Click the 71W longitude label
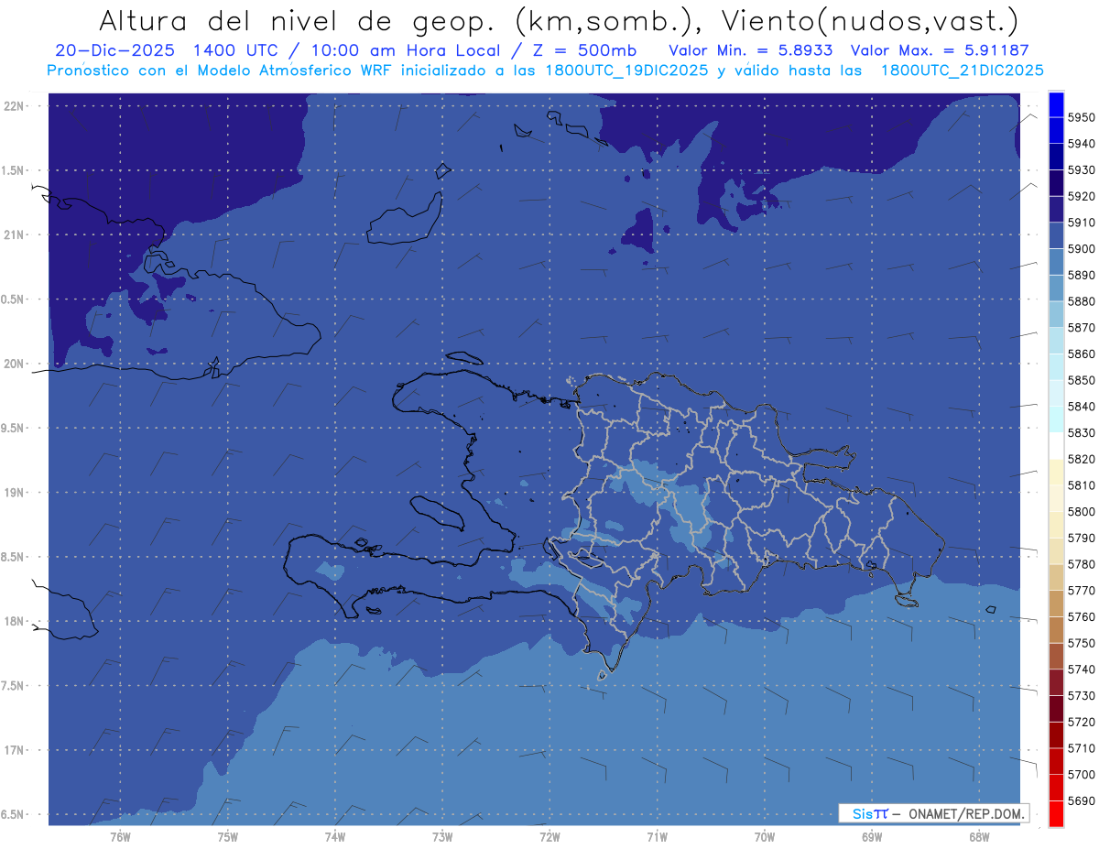The height and width of the screenshot is (849, 1099). click(657, 837)
